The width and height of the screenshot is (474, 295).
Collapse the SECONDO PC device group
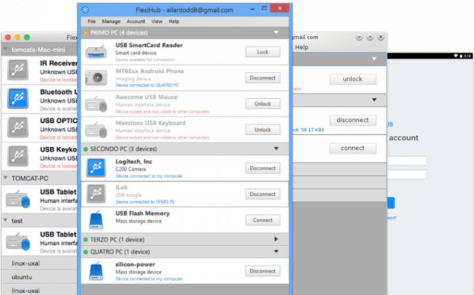pyautogui.click(x=276, y=149)
